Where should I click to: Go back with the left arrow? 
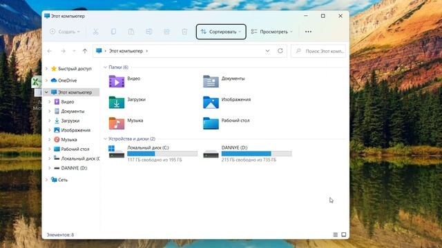[x=50, y=51]
